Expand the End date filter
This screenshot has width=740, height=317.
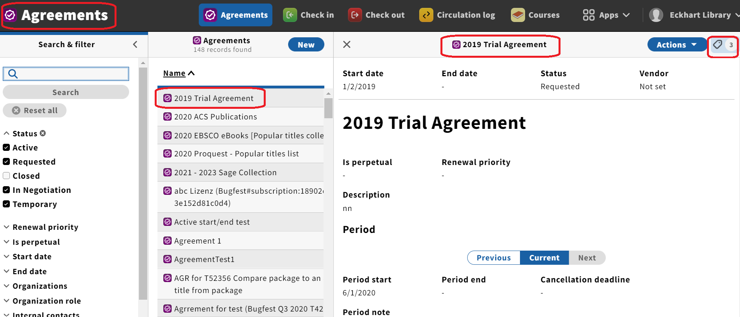point(25,271)
